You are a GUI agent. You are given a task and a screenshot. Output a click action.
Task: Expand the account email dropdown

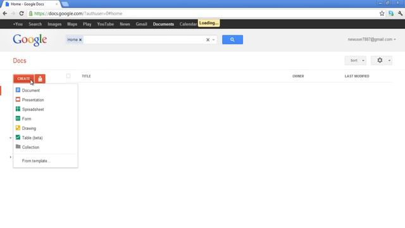(x=395, y=39)
